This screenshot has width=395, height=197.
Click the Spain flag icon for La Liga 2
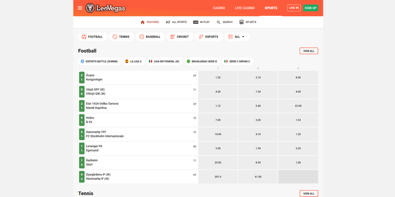point(127,61)
